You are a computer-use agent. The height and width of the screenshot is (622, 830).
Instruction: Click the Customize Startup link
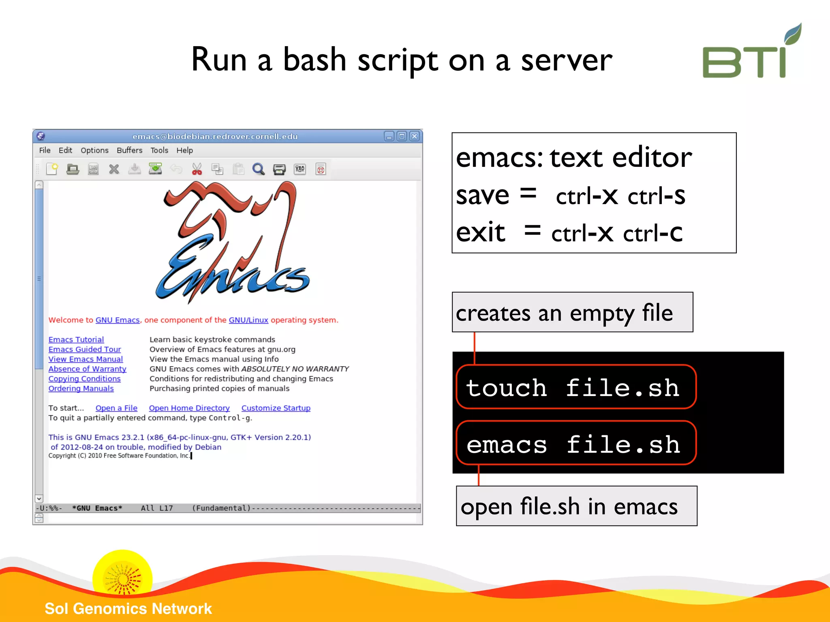pyautogui.click(x=276, y=408)
